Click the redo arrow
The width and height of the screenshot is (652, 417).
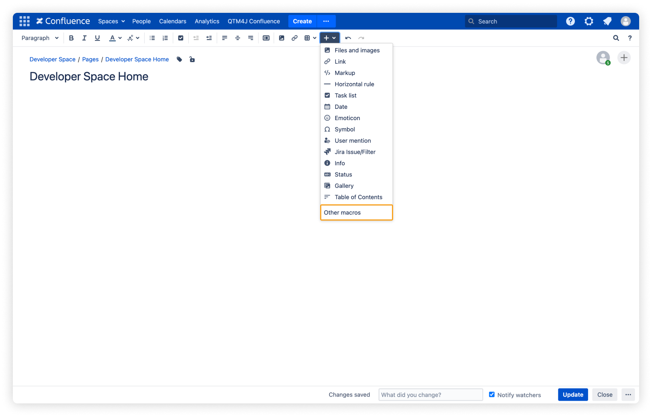(x=361, y=38)
